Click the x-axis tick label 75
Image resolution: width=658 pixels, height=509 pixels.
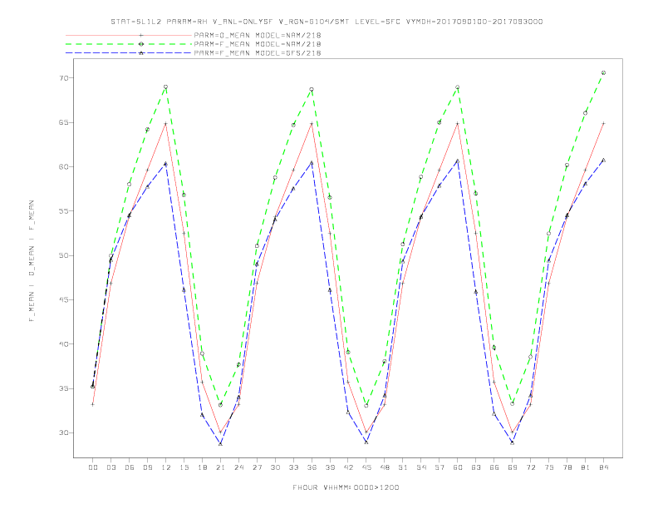549,467
